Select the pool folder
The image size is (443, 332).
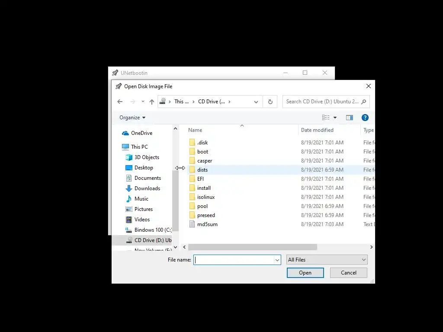202,206
